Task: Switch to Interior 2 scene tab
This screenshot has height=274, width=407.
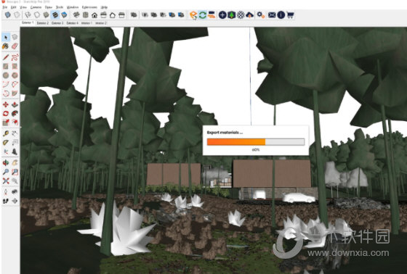Action: point(101,23)
